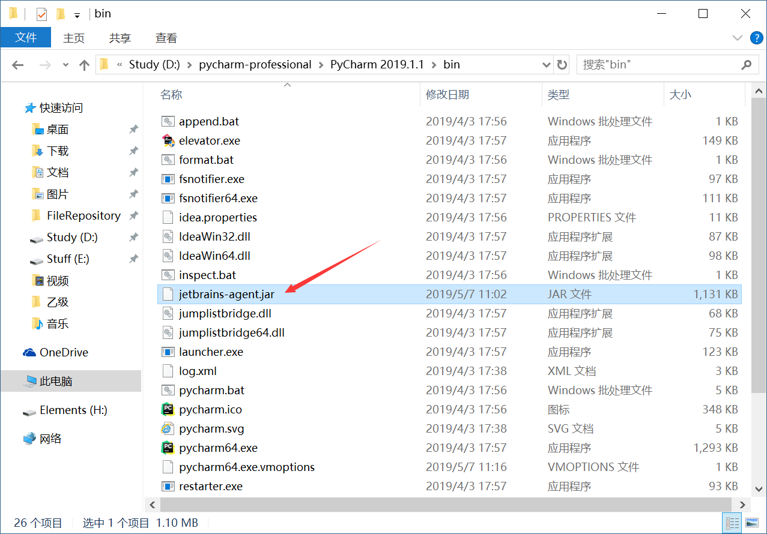The image size is (767, 534).
Task: Click the search bin input field
Action: [x=658, y=65]
